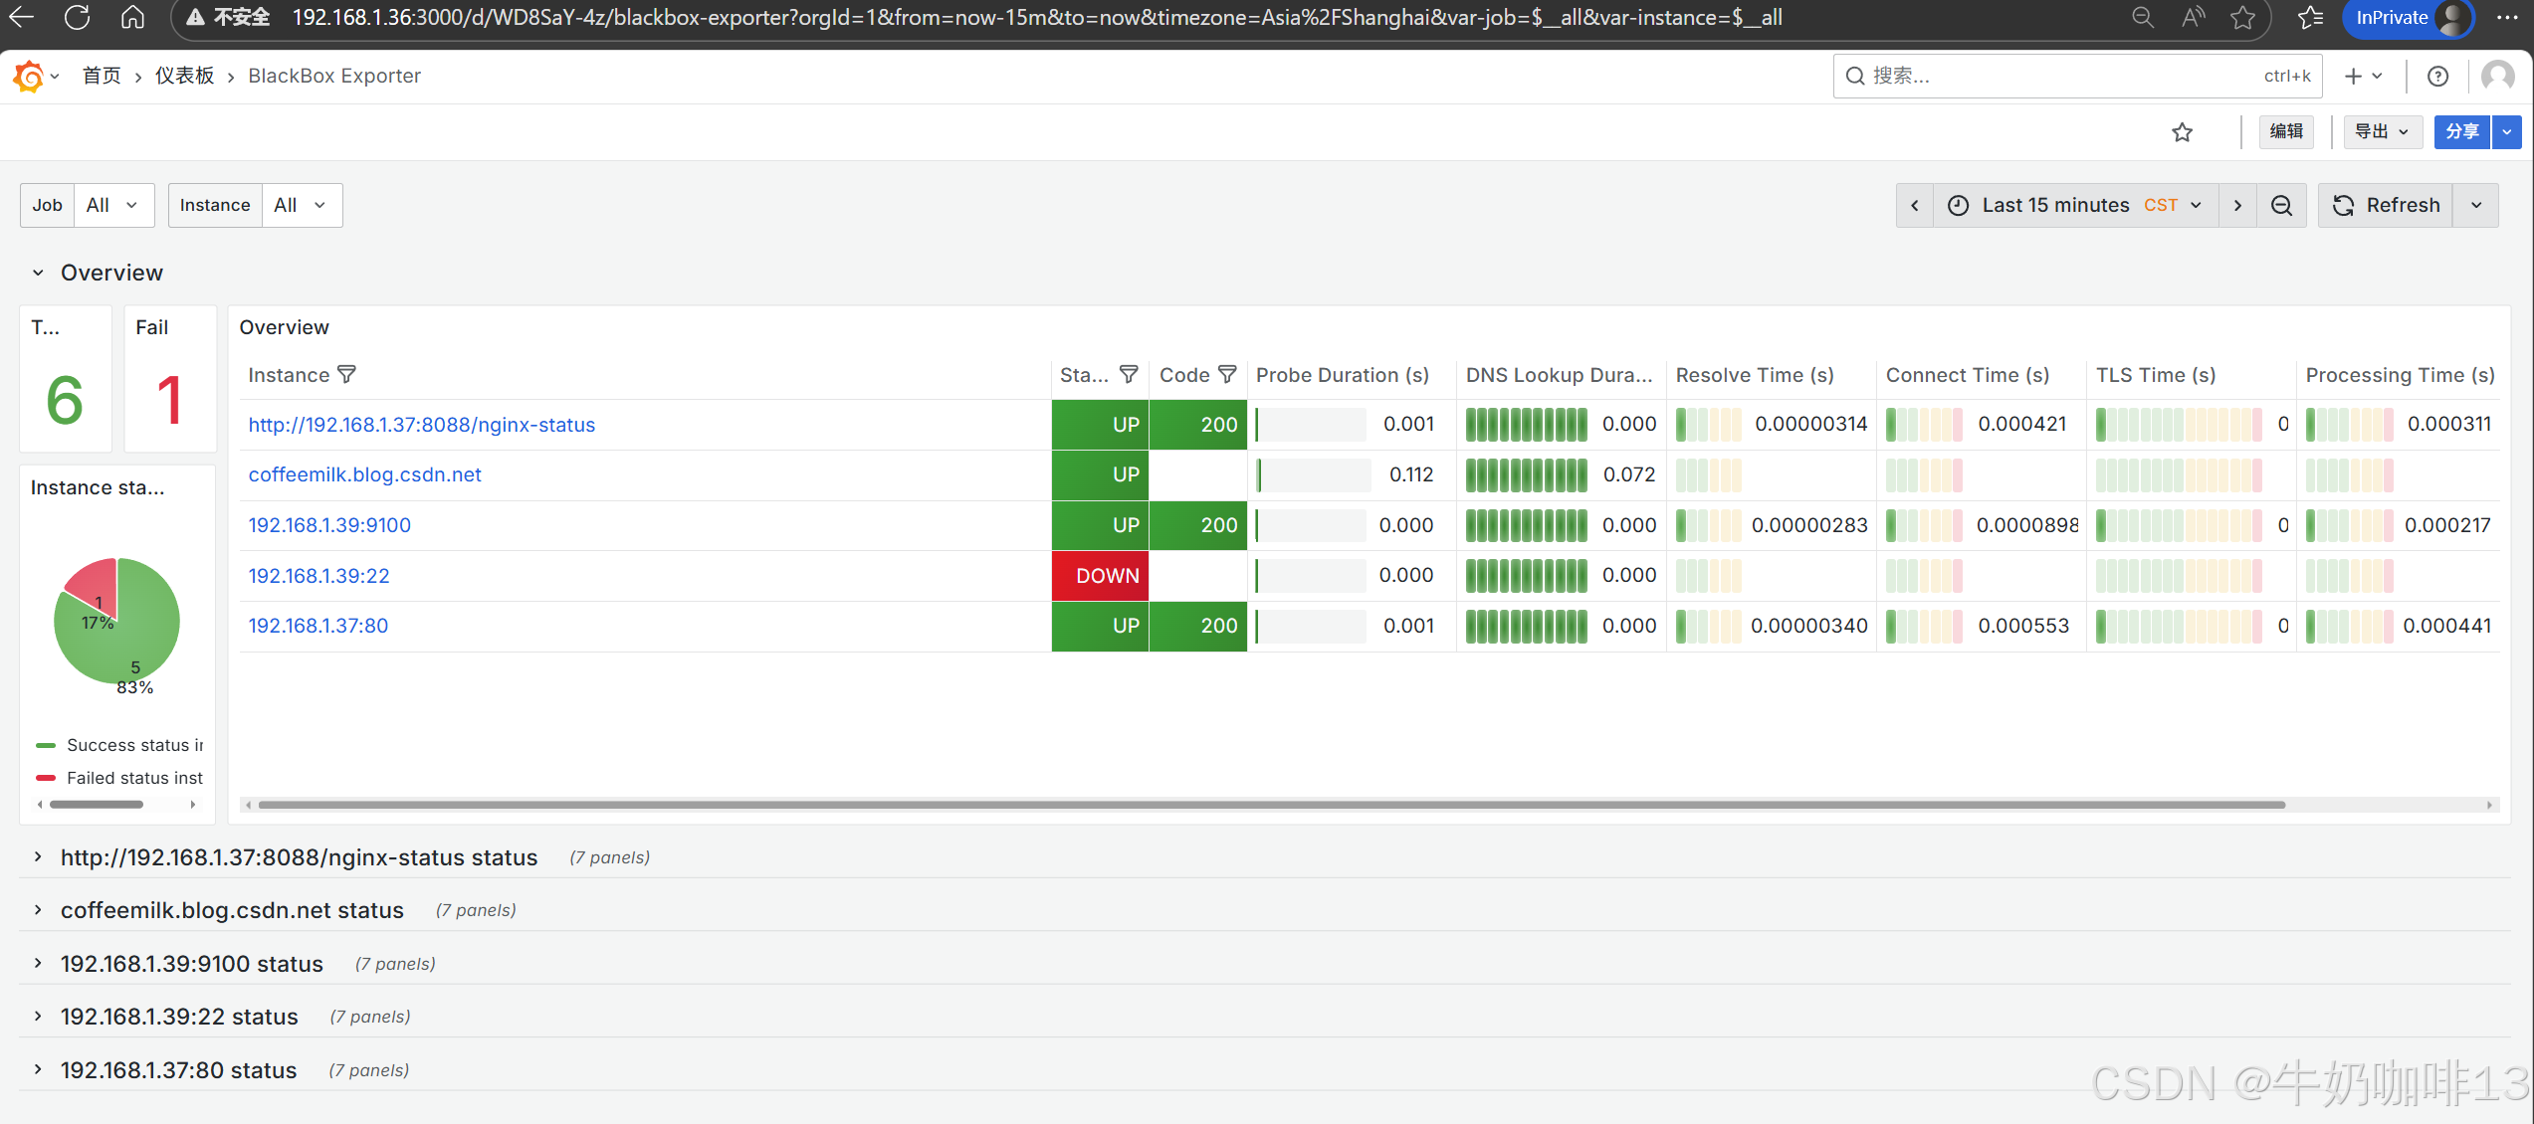Shift time range forward arrow
The image size is (2534, 1124).
coord(2237,205)
